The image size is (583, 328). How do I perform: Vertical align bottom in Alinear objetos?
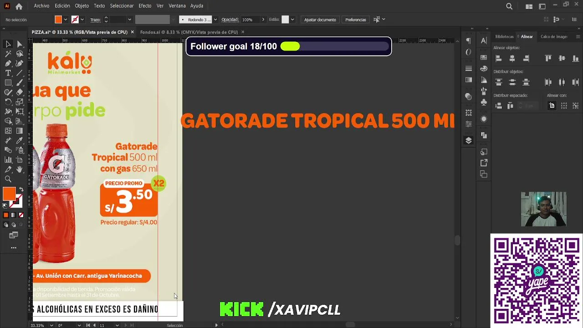tap(576, 58)
